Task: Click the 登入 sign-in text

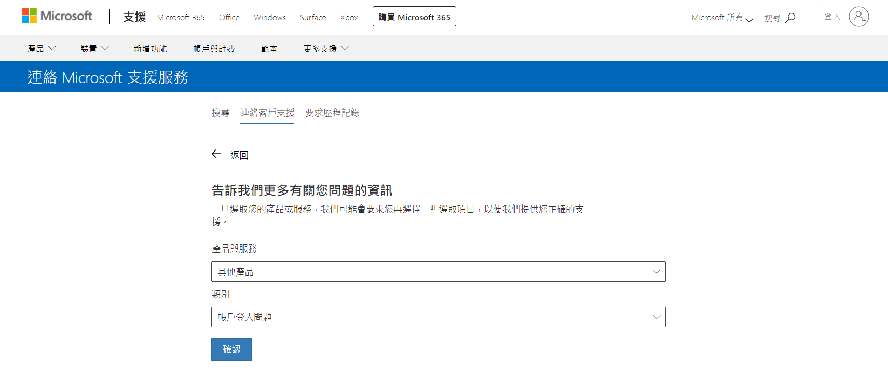Action: (832, 17)
